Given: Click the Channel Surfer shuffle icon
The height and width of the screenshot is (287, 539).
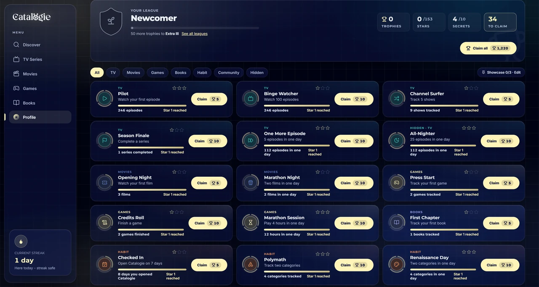Looking at the screenshot, I should (397, 99).
